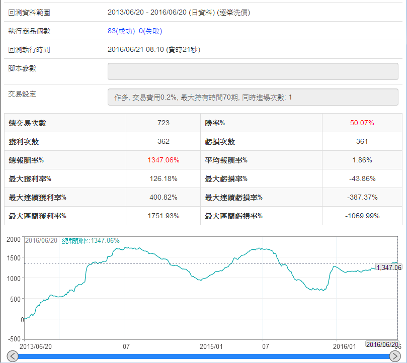Open the 83(成功) successful items link
Viewport: 407px width, 363px height.
[x=122, y=31]
